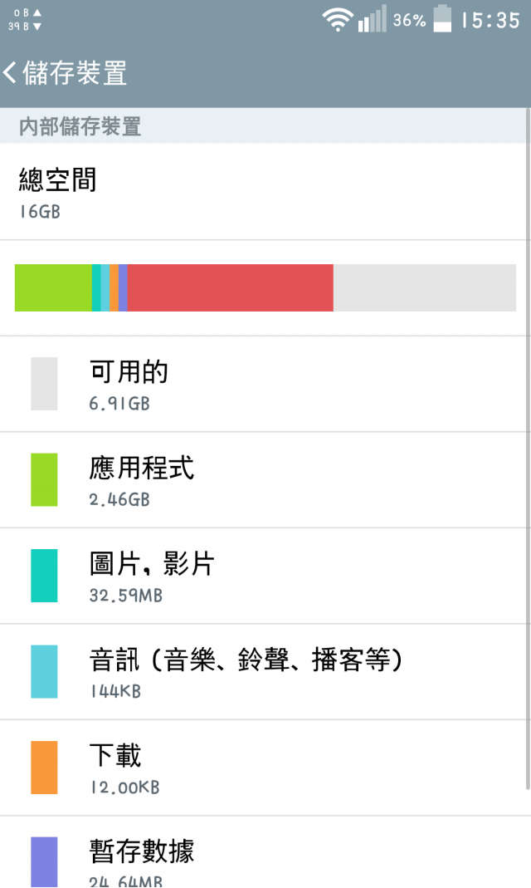The height and width of the screenshot is (888, 531).
Task: Open the 下載 12.00KB entry
Action: pyautogui.click(x=264, y=768)
